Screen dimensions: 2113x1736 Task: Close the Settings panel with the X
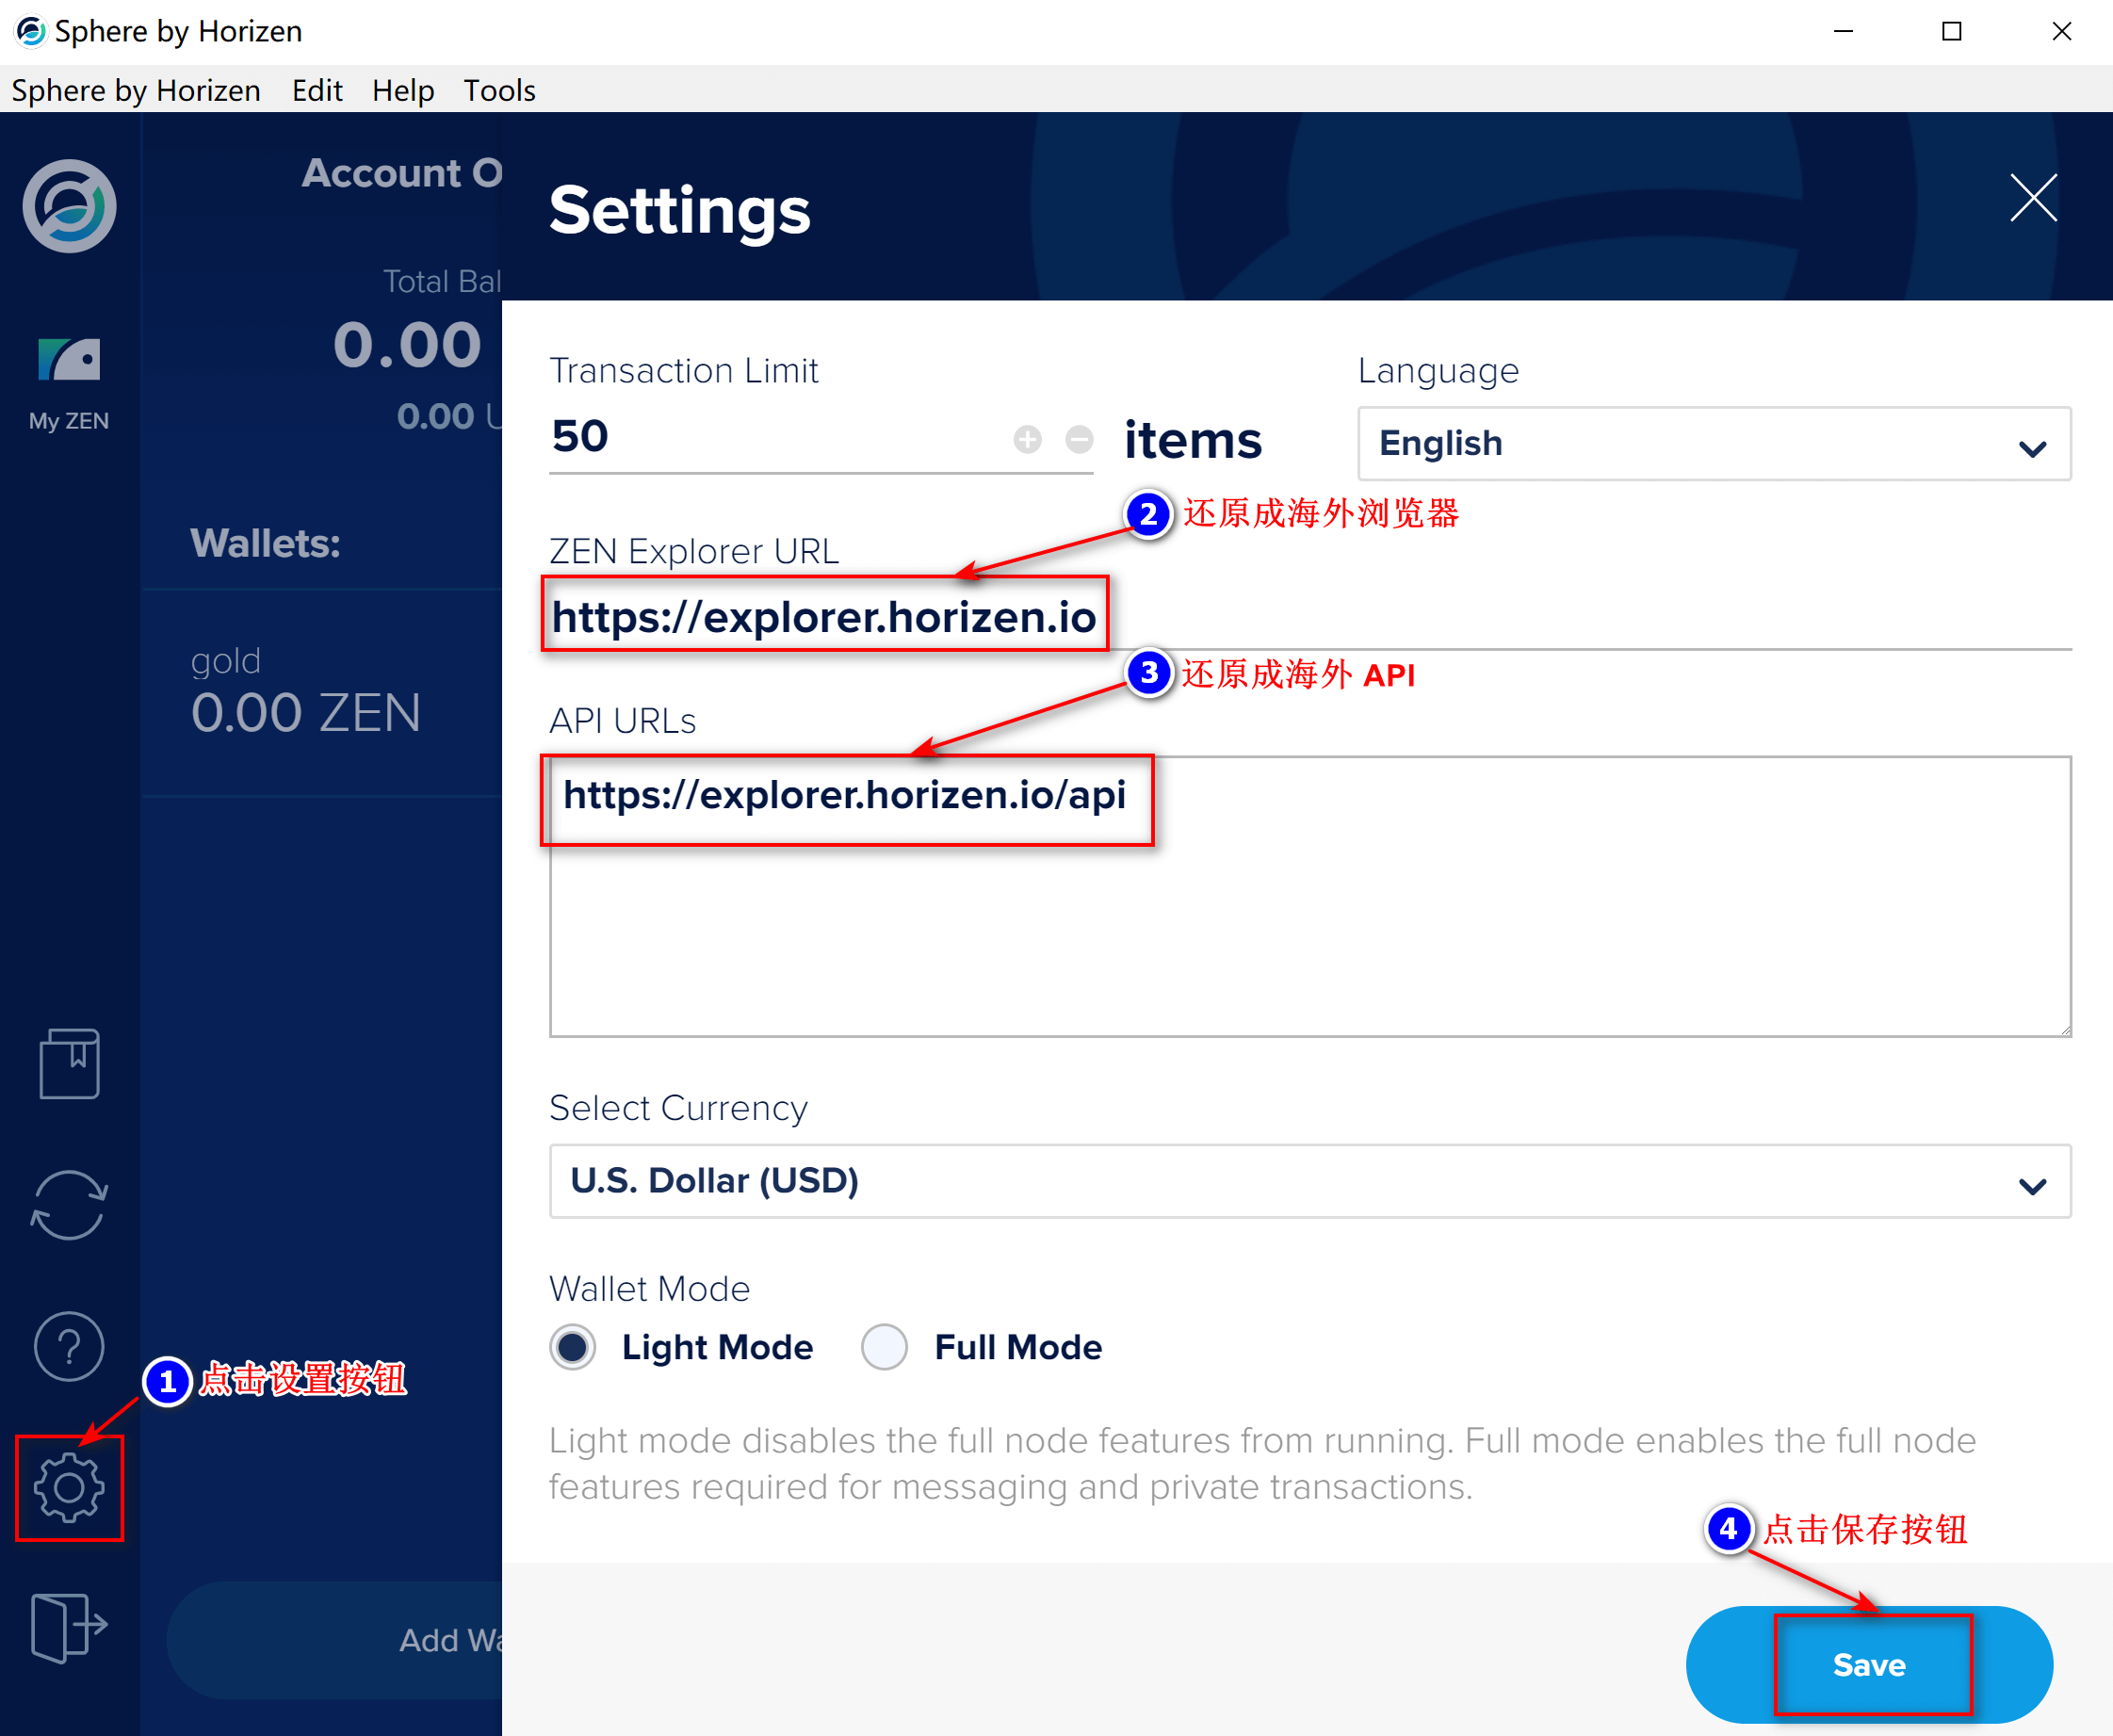click(2033, 197)
